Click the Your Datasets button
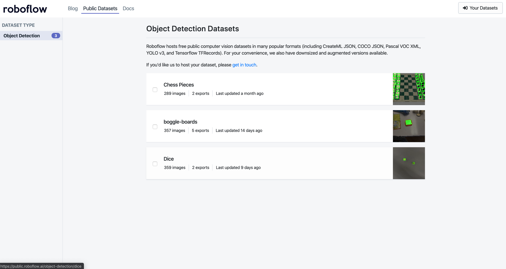This screenshot has width=506, height=269. 480,8
